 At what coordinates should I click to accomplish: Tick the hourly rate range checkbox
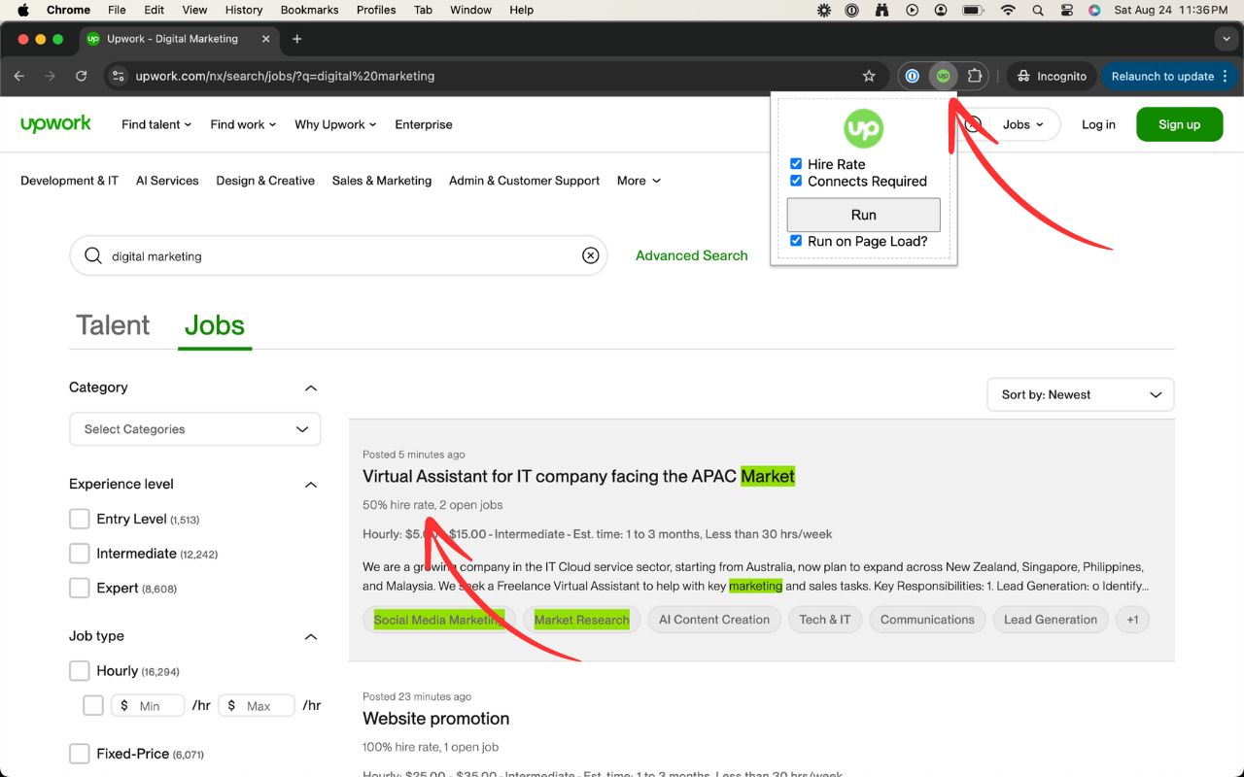coord(93,705)
